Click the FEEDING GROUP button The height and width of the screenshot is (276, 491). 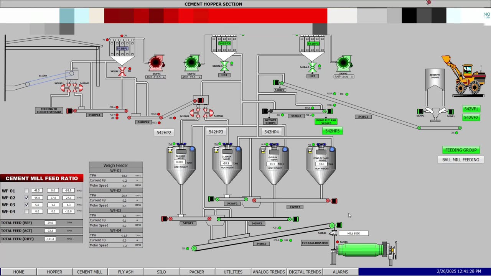click(x=461, y=150)
